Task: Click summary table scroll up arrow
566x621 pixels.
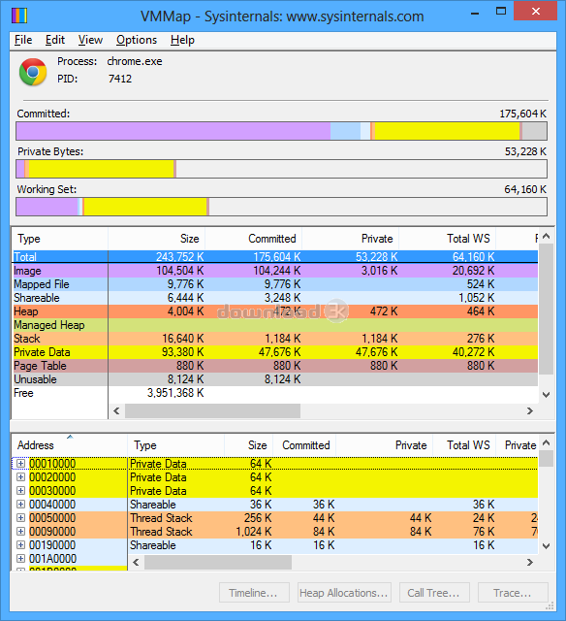Action: pyautogui.click(x=547, y=237)
